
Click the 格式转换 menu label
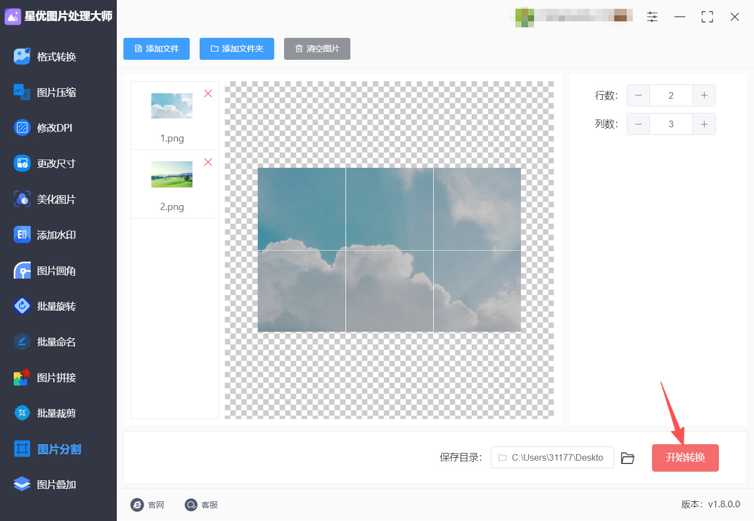point(56,56)
